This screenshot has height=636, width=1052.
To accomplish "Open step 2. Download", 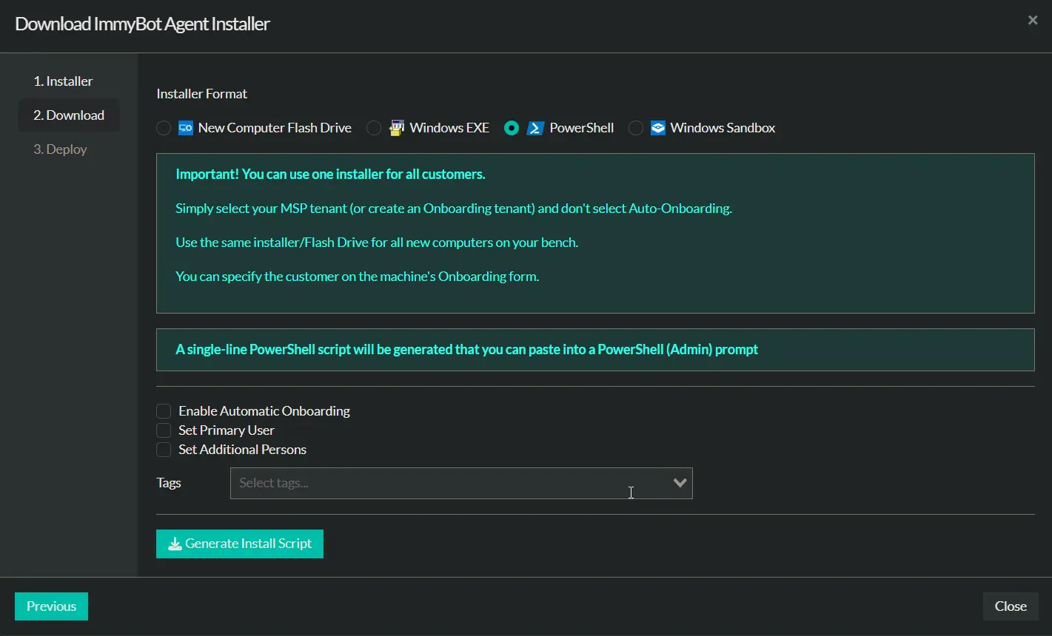I will point(69,115).
